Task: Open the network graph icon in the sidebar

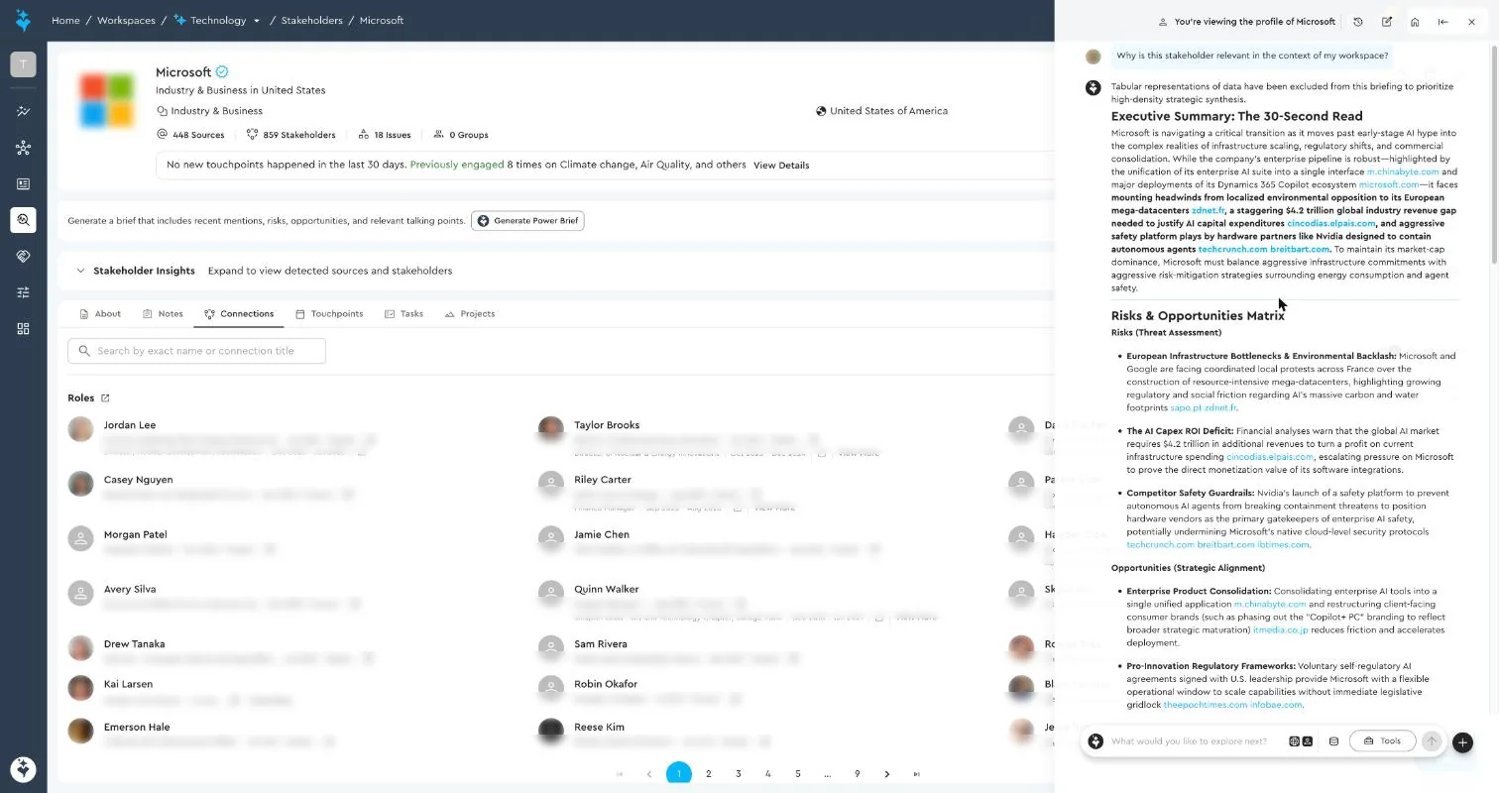Action: (x=23, y=148)
